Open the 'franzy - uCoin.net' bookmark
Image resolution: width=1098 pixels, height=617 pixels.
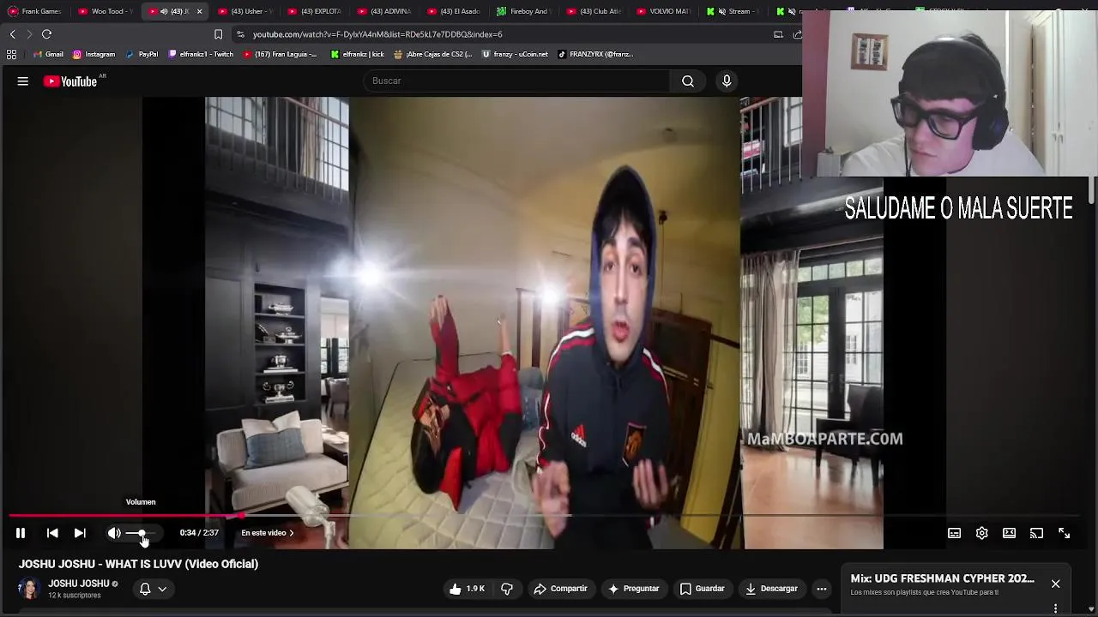(x=515, y=54)
